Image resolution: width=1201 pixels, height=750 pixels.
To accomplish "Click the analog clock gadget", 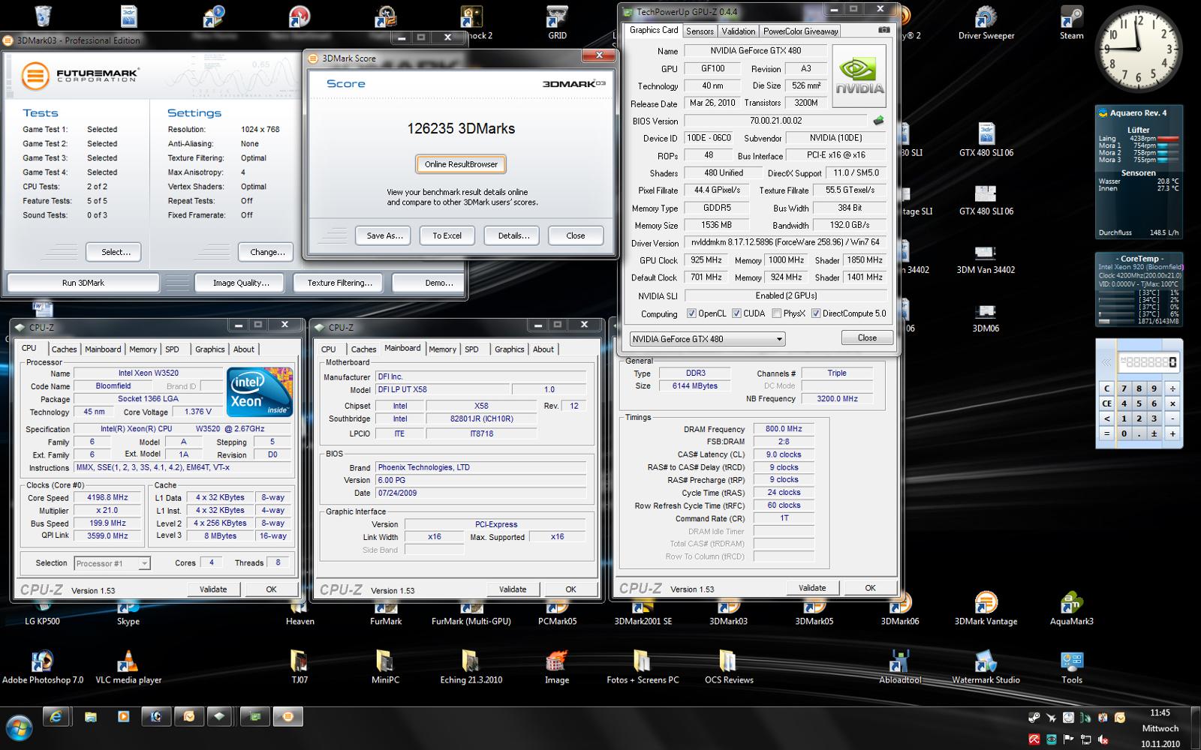I will click(1139, 50).
